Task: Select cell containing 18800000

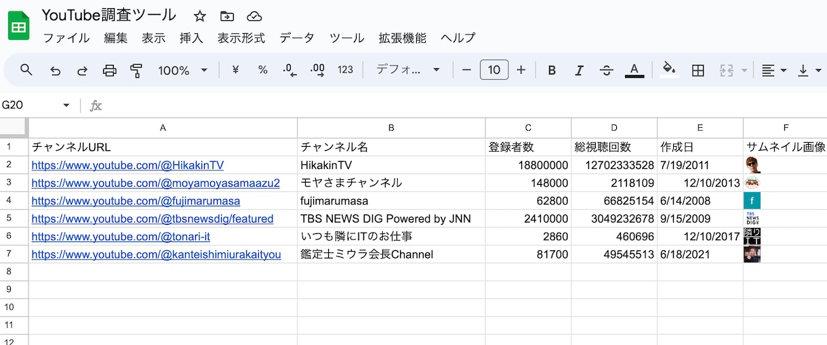Action: pyautogui.click(x=528, y=165)
